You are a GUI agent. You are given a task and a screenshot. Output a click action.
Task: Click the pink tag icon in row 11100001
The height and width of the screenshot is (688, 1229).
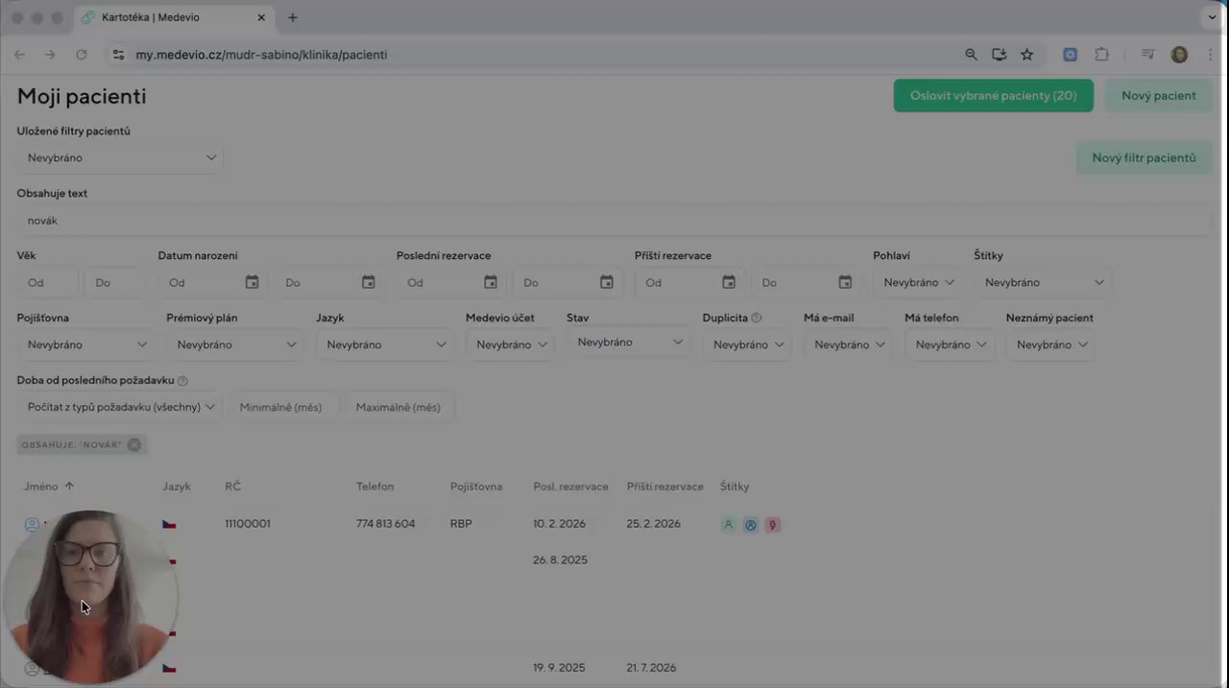click(x=772, y=525)
